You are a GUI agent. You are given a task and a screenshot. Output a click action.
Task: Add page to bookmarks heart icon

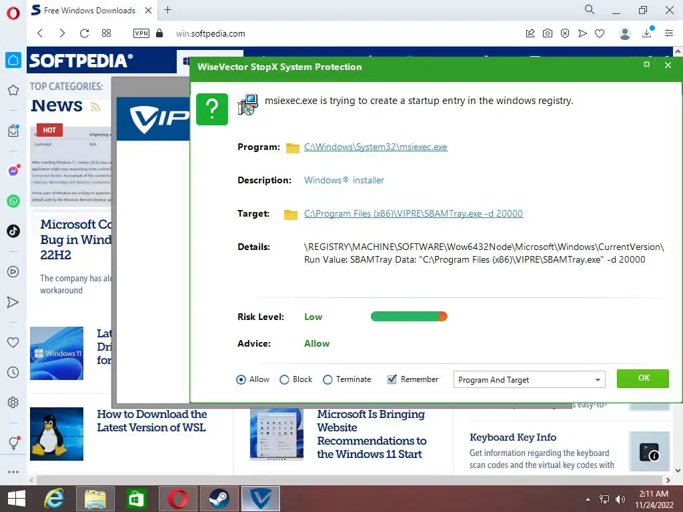[600, 33]
